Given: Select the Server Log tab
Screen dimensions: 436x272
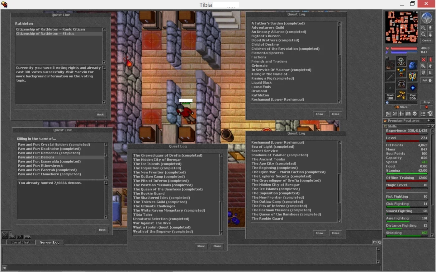Looking at the screenshot, I should [x=50, y=242].
